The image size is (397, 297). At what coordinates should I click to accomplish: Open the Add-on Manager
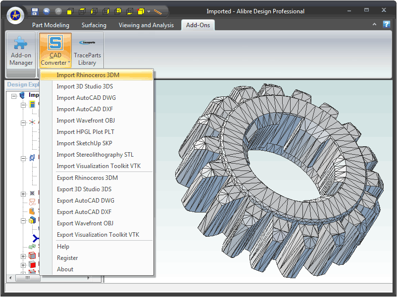click(21, 50)
